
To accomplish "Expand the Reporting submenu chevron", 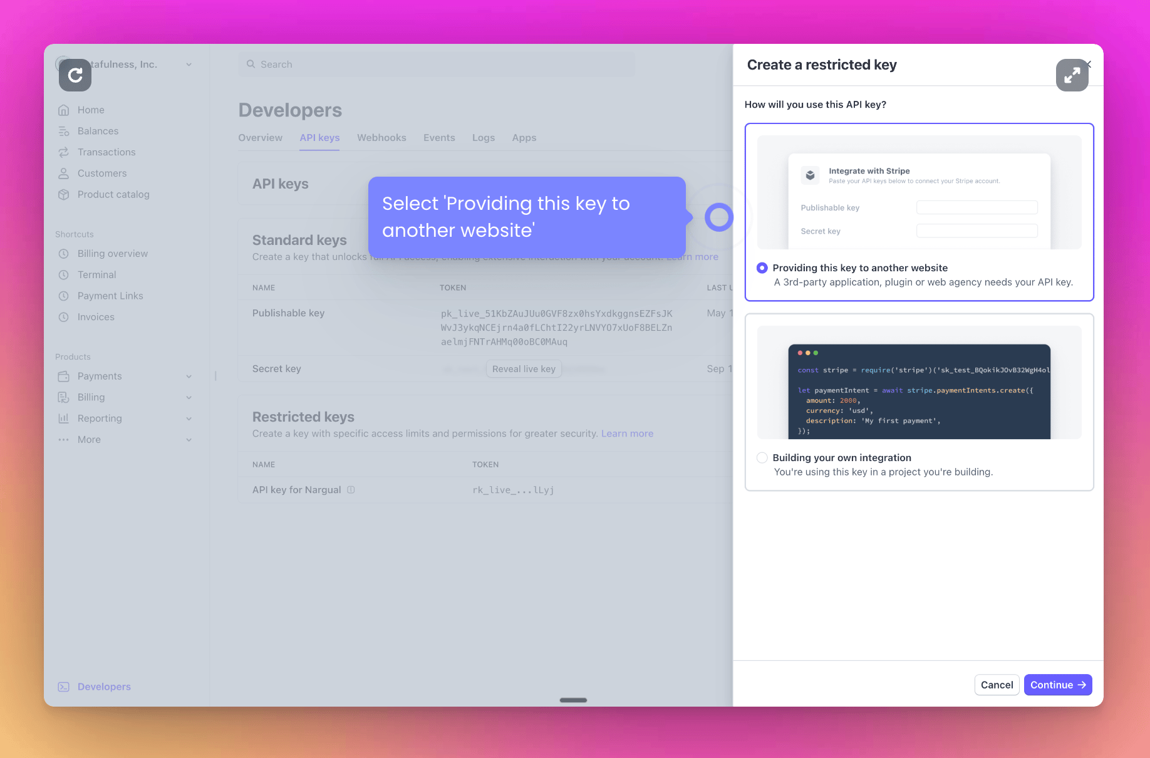I will click(189, 418).
